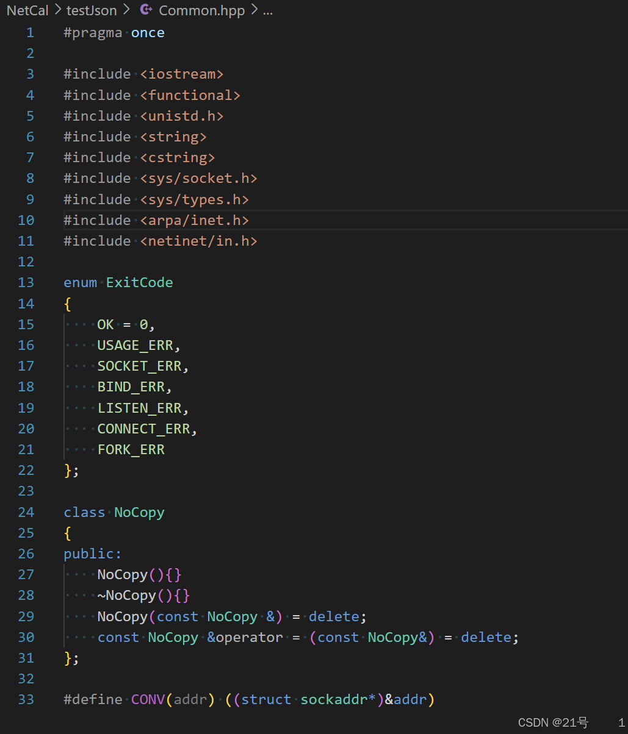
Task: Click the 'OK = 0,' enumerator
Action: (127, 324)
